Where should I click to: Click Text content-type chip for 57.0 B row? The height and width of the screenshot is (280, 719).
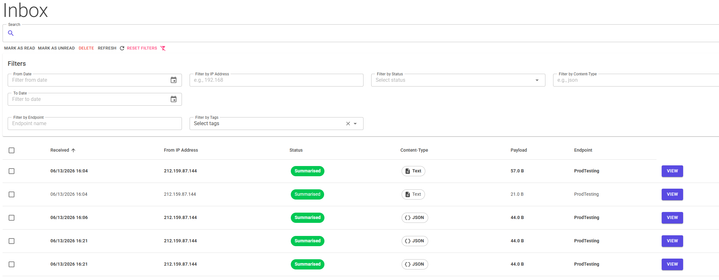[x=413, y=171]
